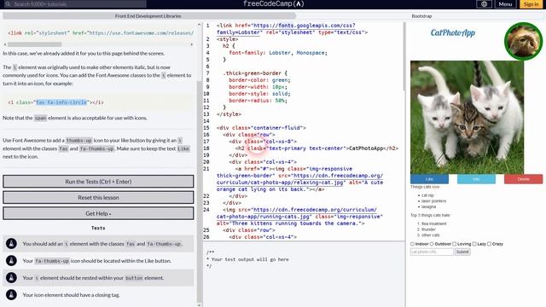This screenshot has width=546, height=307.
Task: Open the Bootstrap breadcrumb
Action: [x=421, y=16]
